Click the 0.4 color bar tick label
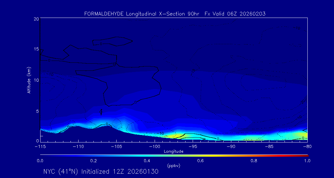The width and height of the screenshot is (334, 178). pos(147,161)
